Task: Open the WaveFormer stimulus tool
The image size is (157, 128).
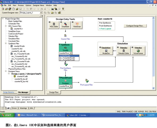Action: 138,51
